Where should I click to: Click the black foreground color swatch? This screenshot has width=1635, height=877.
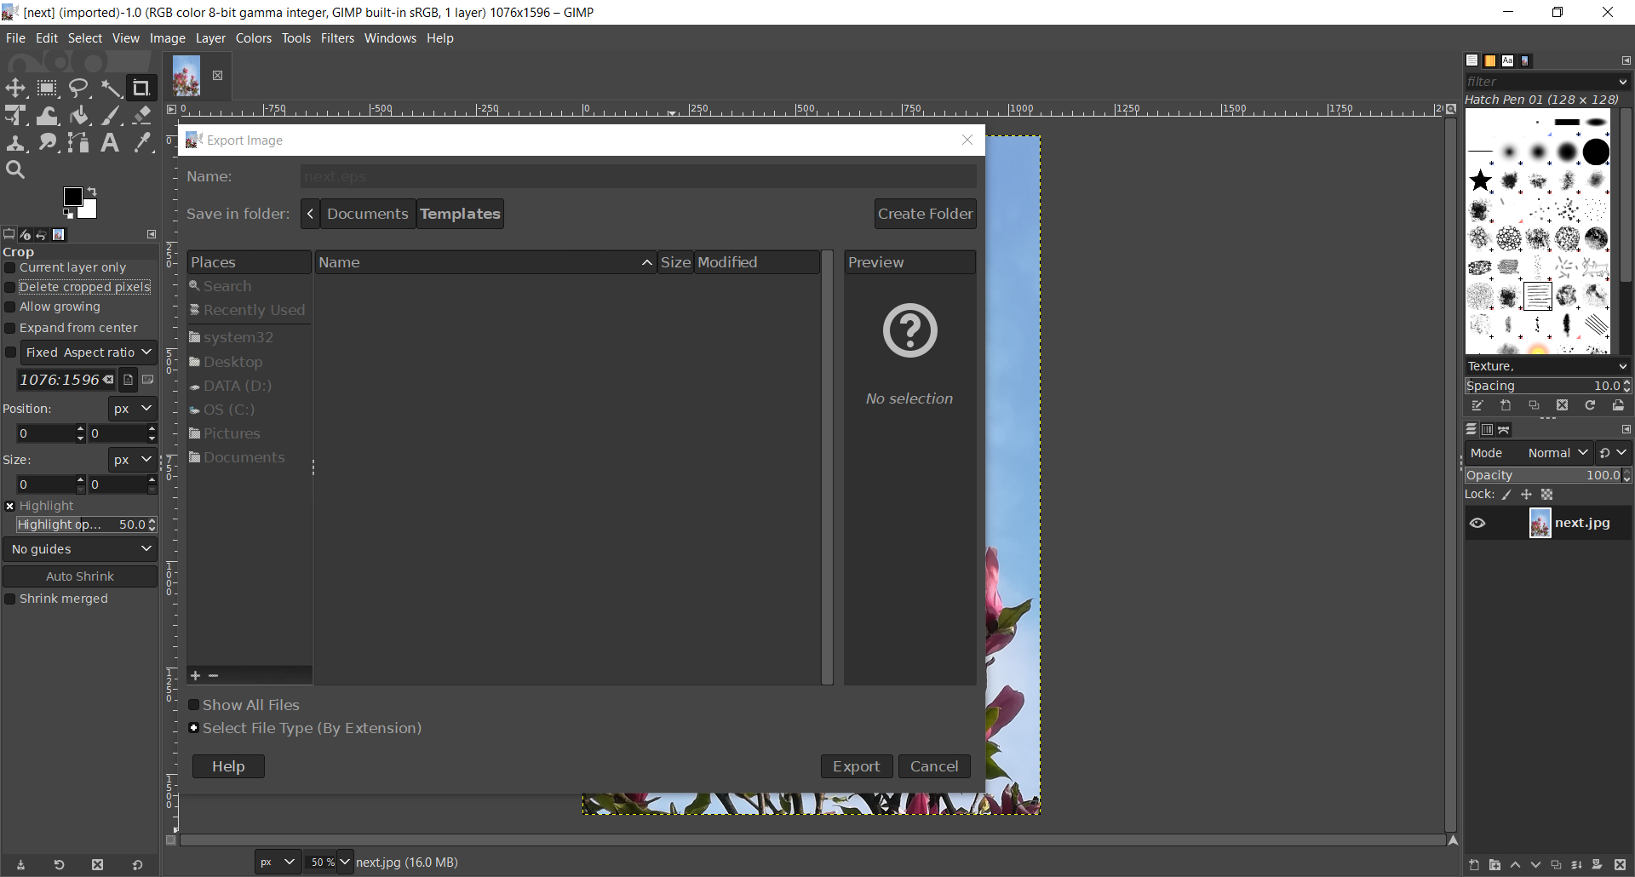[x=73, y=198]
